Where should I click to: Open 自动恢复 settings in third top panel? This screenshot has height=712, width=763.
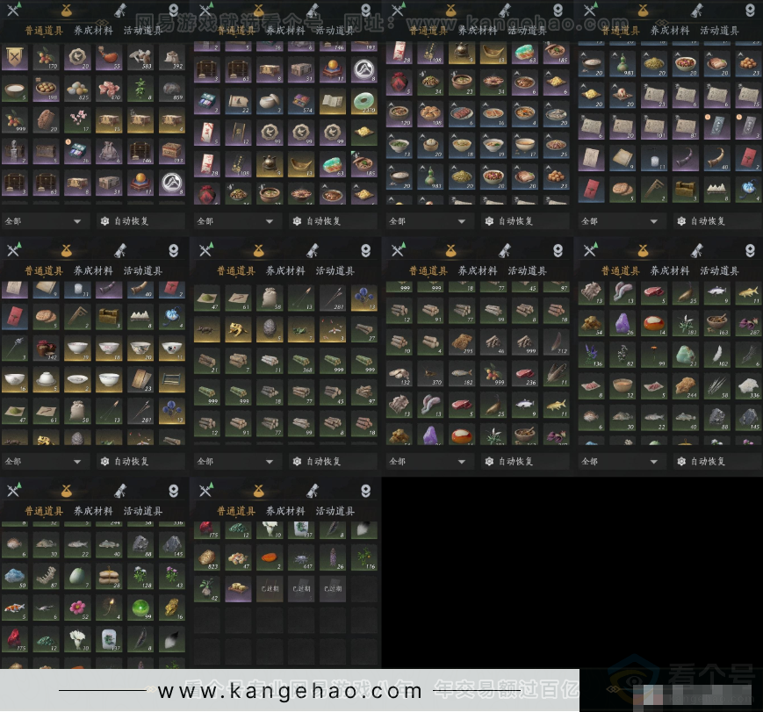[x=525, y=221]
